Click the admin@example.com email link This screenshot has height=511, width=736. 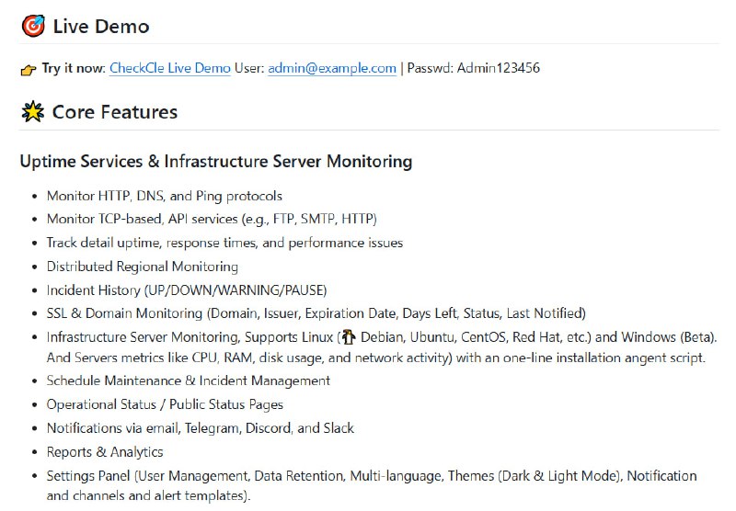[332, 68]
